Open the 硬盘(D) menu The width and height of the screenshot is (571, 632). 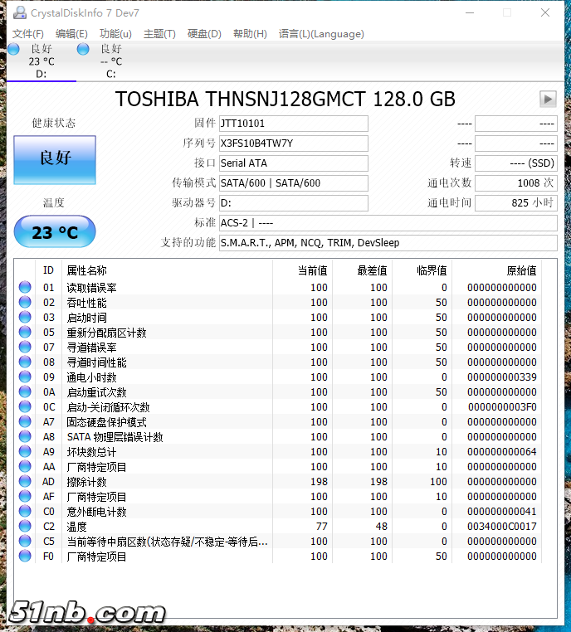coord(204,34)
